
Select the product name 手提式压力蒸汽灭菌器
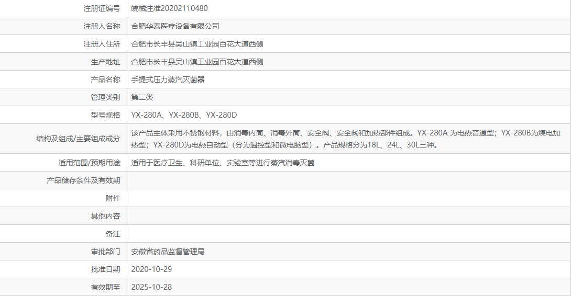pos(168,79)
